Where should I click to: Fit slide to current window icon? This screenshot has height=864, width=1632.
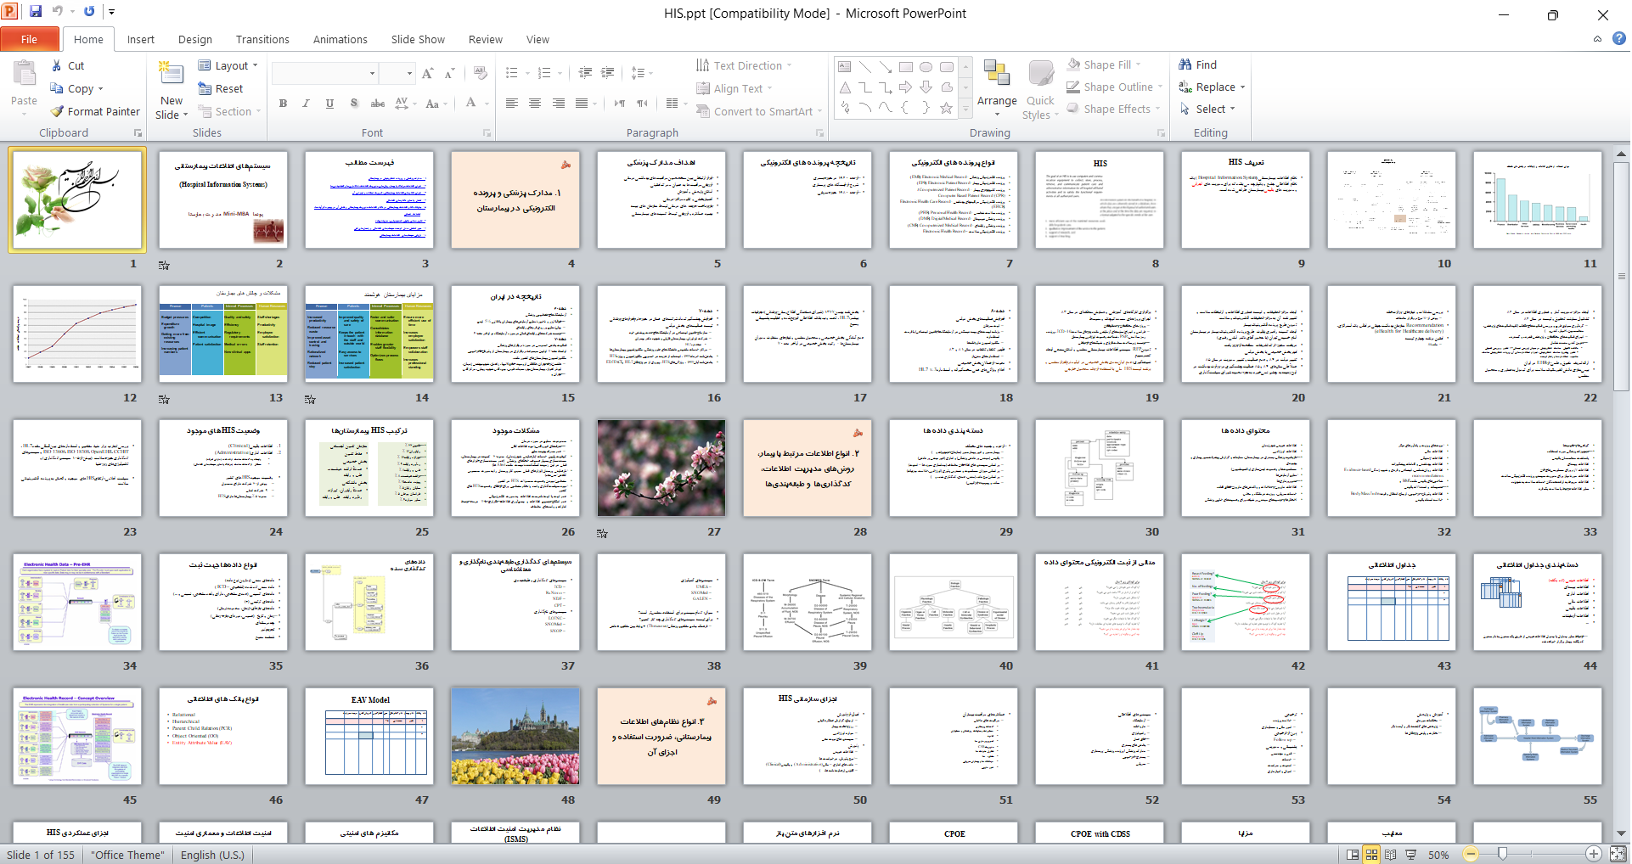click(1618, 855)
